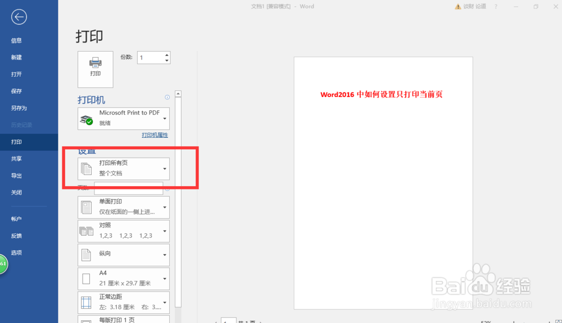Select the portrait orientation (纵向) icon
Screen dimensions: 562x323
(87, 255)
